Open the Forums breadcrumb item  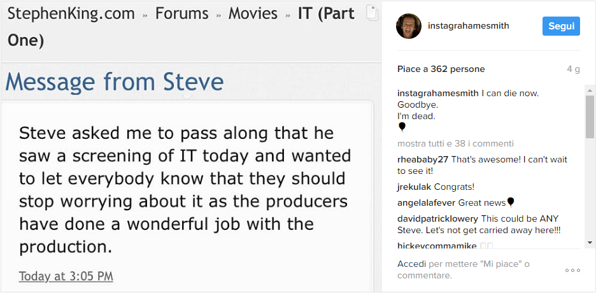181,13
